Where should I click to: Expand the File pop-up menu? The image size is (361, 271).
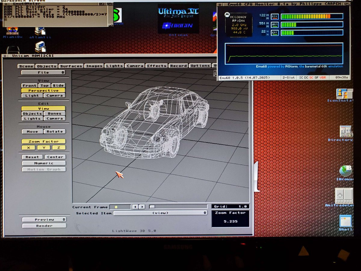[x=43, y=73]
